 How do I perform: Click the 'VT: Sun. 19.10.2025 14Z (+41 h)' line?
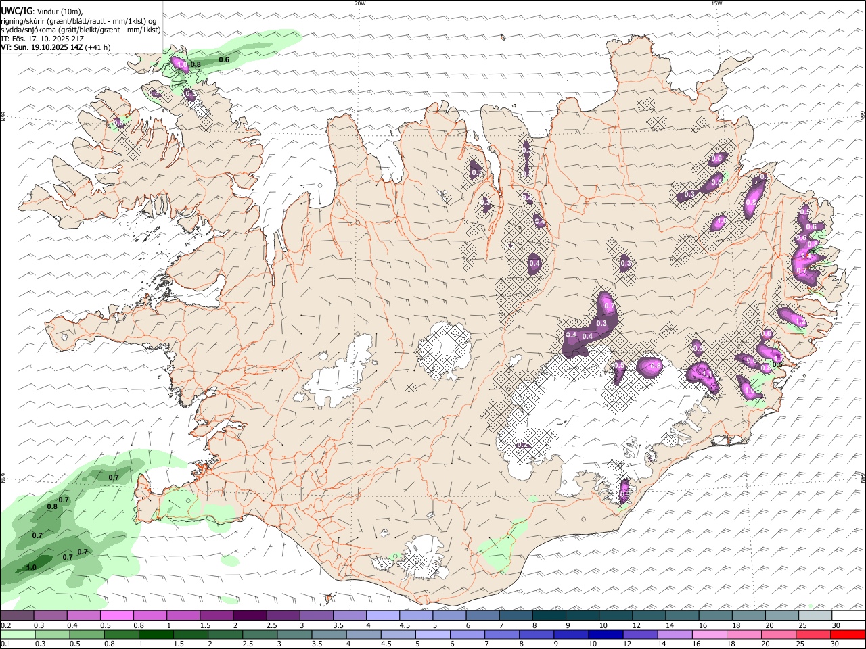tap(55, 47)
